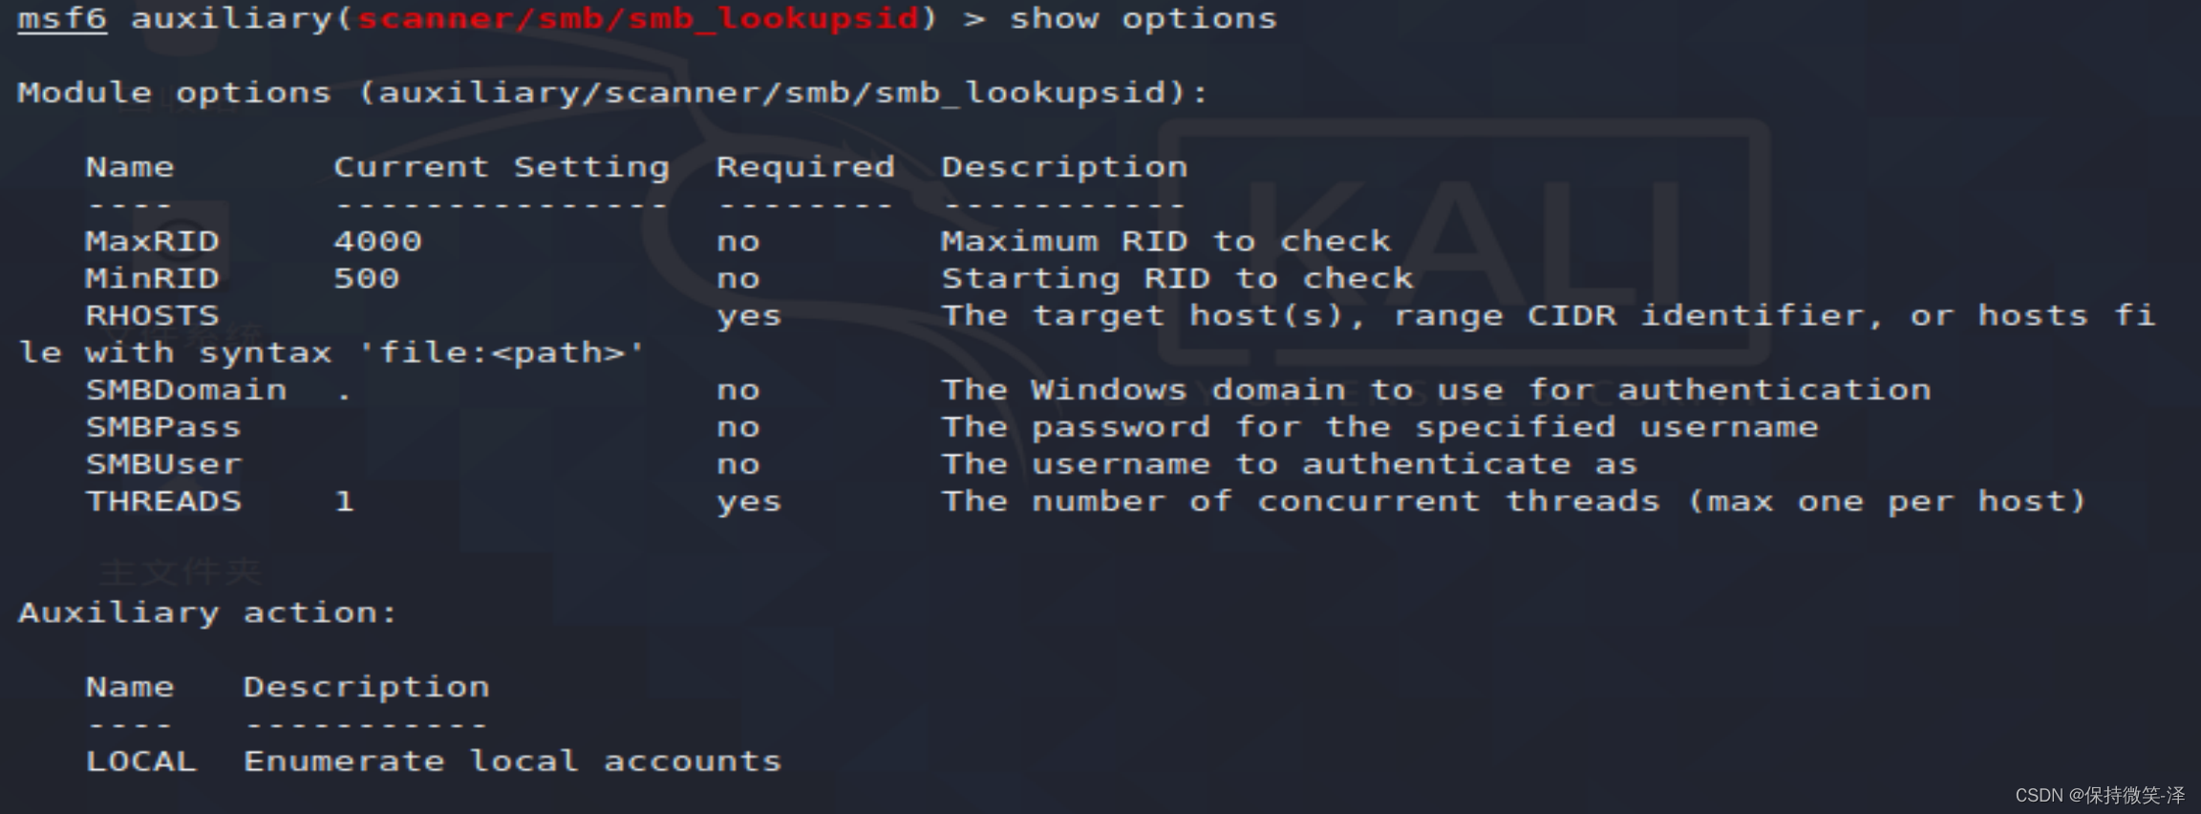Click the 'Module options' heading line
Viewport: 2201px width, 814px height.
(x=612, y=94)
